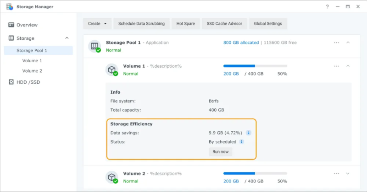Open the Volume 1 three-dot menu

coord(336,66)
